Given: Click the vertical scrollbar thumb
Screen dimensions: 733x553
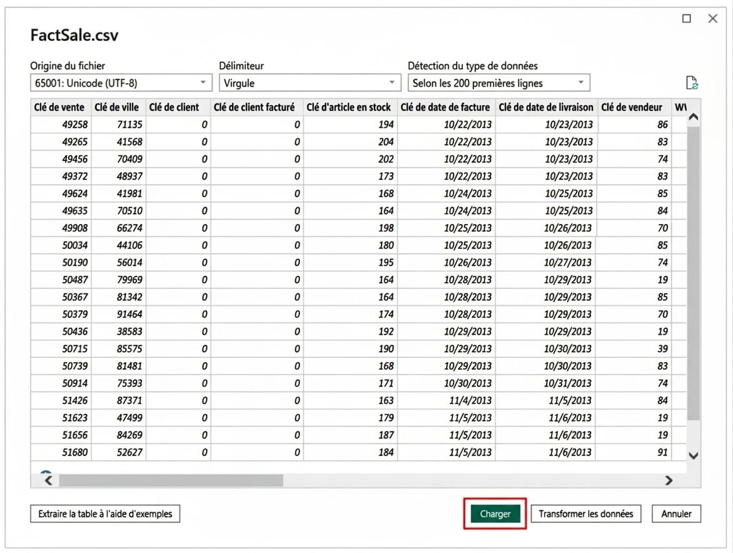Looking at the screenshot, I should click(693, 273).
